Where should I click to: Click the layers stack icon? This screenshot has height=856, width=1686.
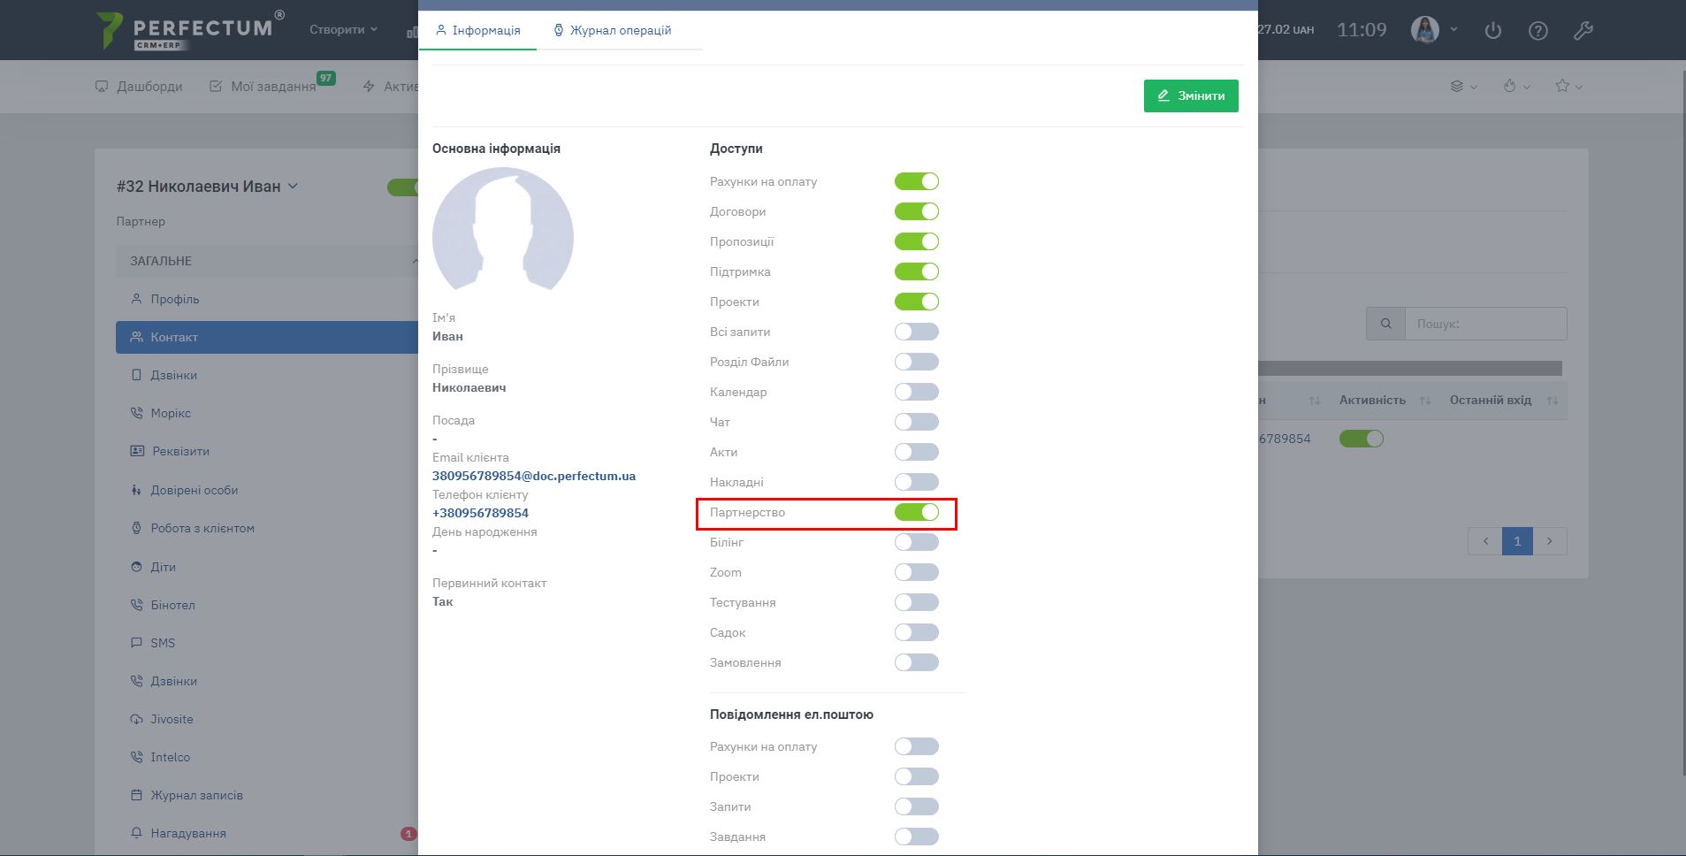(1457, 86)
